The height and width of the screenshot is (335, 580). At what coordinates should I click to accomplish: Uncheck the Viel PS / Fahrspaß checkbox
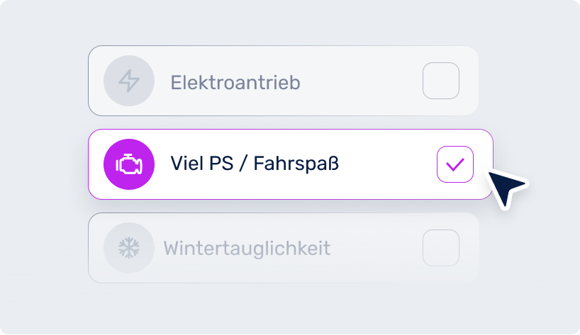point(454,165)
